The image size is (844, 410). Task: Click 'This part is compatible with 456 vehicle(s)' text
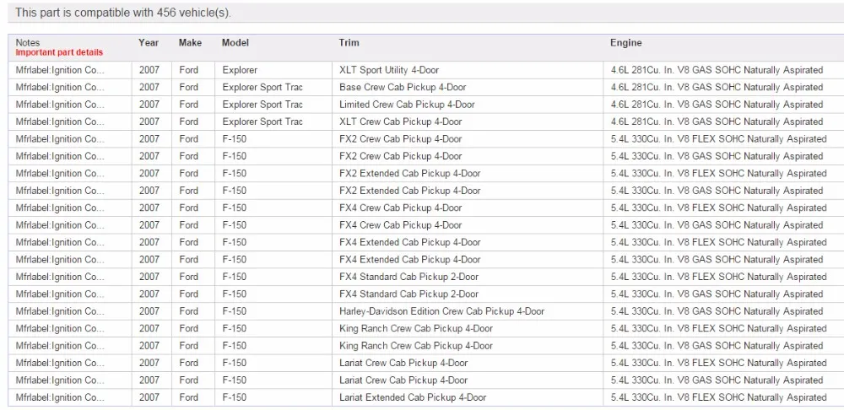point(122,13)
